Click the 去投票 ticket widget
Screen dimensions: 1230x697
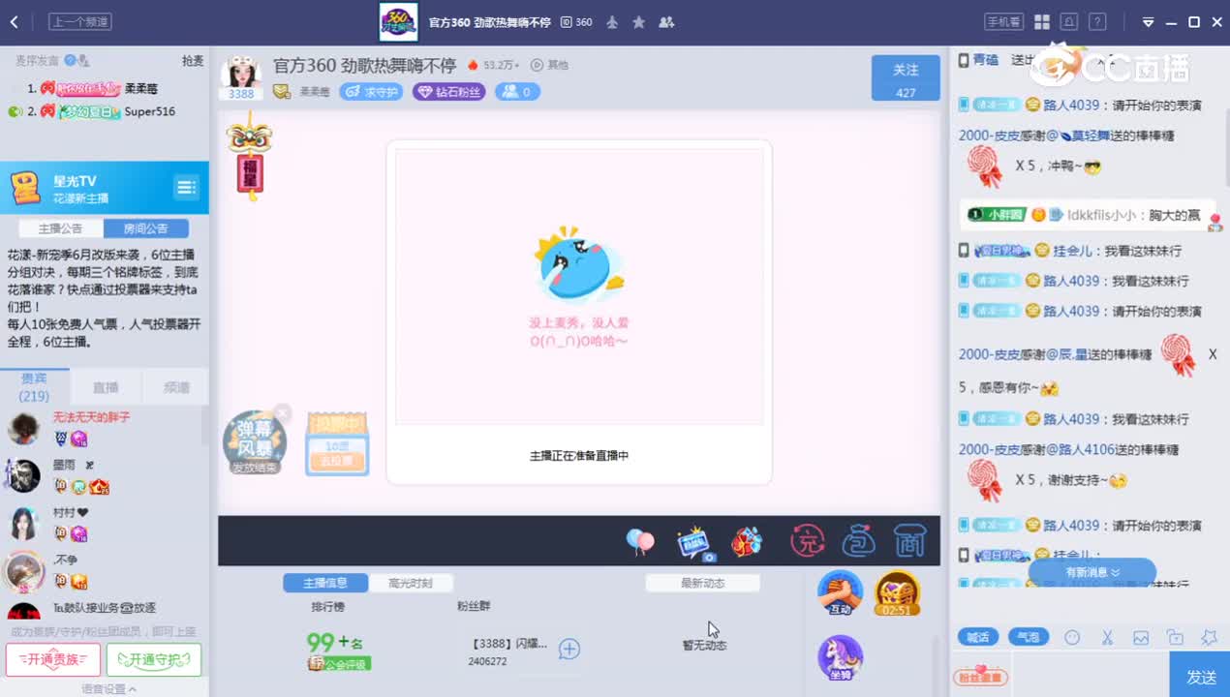(x=337, y=444)
